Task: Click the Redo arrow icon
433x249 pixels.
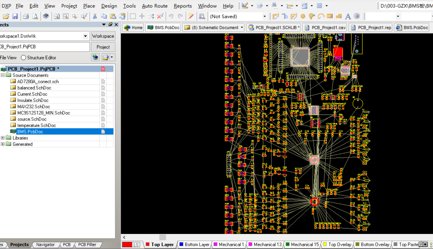Action: coord(180,16)
